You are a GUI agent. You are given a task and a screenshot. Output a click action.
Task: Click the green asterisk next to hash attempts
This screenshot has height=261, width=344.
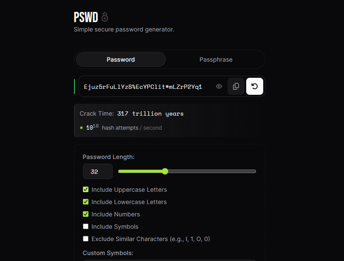(81, 128)
